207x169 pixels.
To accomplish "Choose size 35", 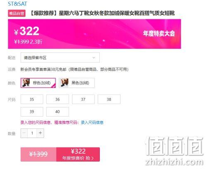I will (x=32, y=99).
